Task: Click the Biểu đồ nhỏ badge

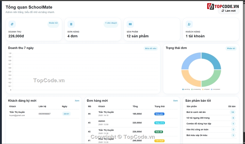Action: (151, 48)
